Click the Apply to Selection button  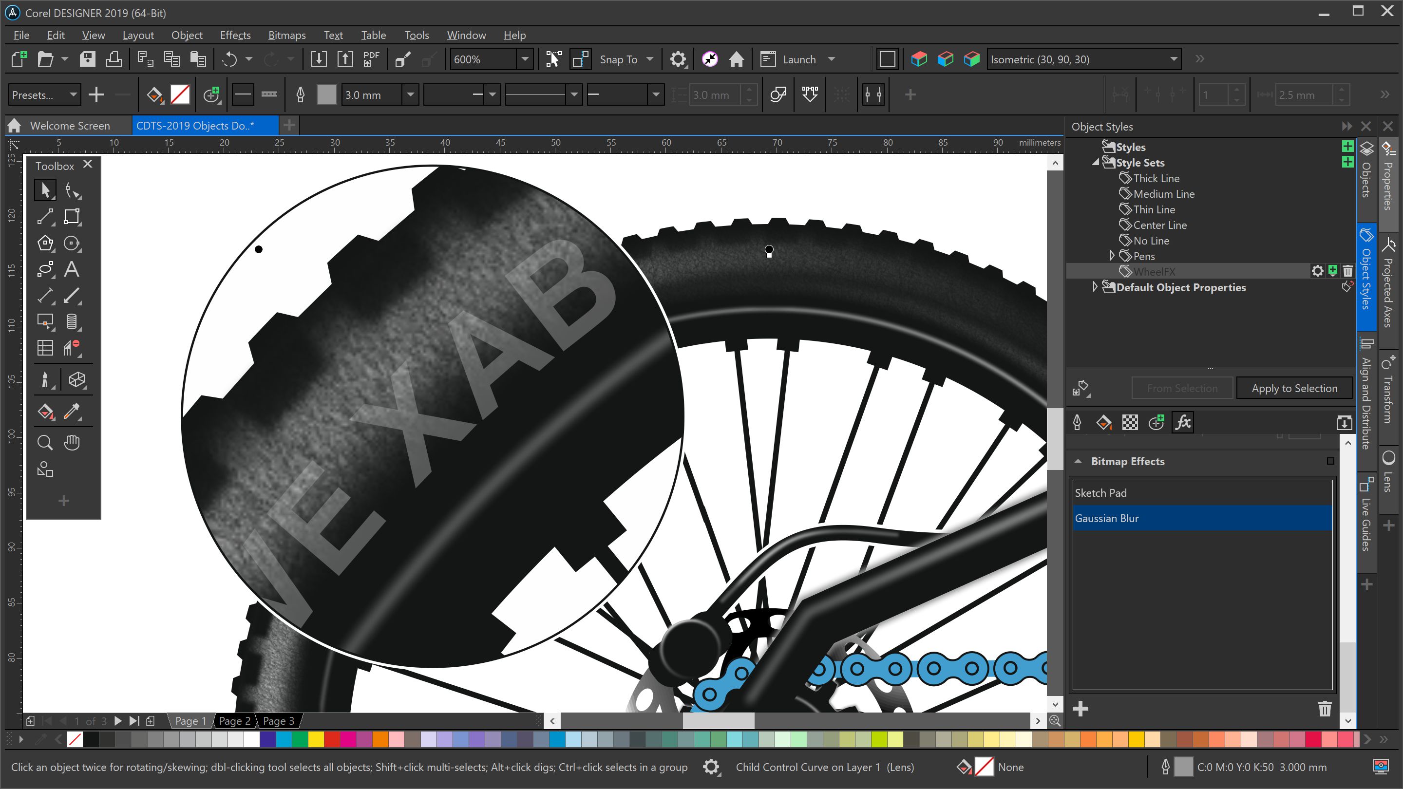point(1294,388)
